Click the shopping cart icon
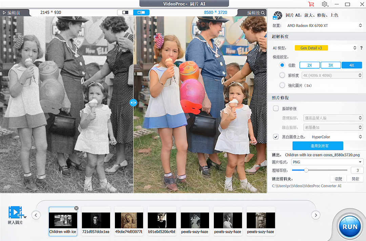Screen dimensions: 366x241 click(311, 4)
